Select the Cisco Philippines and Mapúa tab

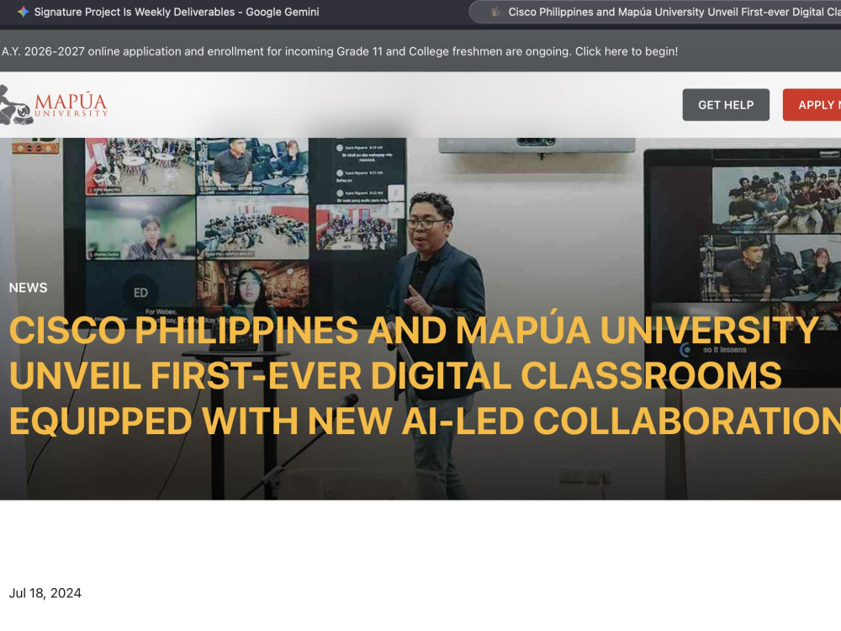(657, 12)
